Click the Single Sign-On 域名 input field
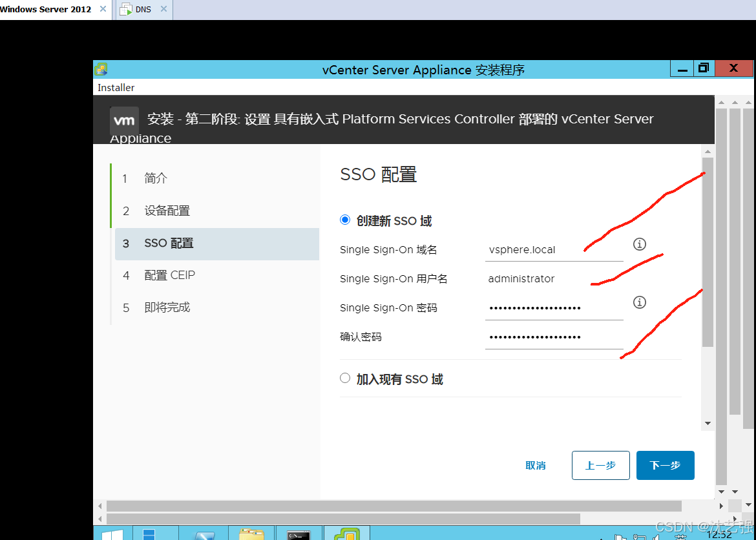The width and height of the screenshot is (756, 540). coord(554,250)
